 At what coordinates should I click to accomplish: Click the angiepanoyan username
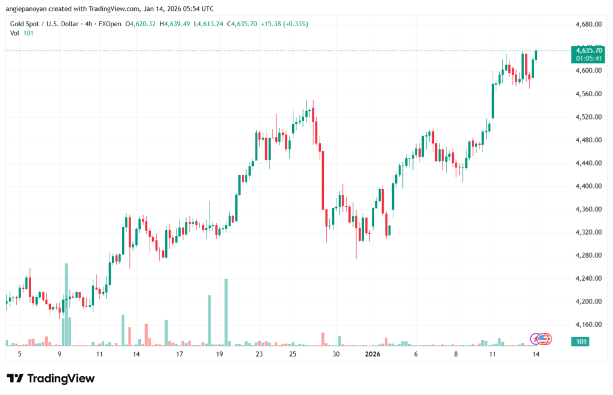pyautogui.click(x=30, y=8)
